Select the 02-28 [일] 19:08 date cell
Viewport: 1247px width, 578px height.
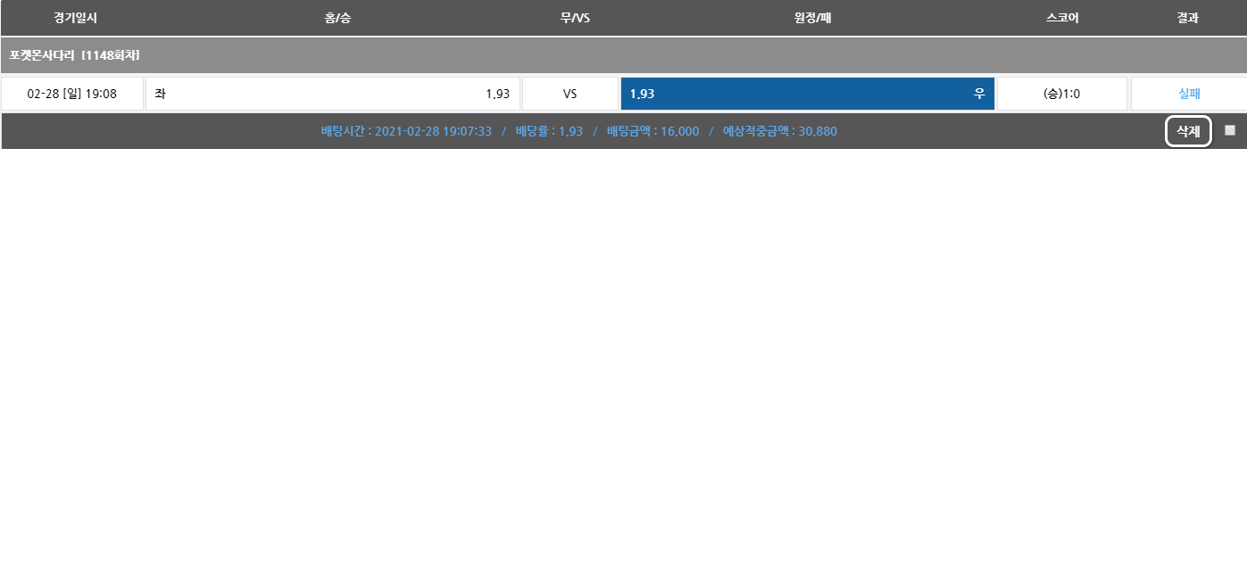pyautogui.click(x=72, y=94)
